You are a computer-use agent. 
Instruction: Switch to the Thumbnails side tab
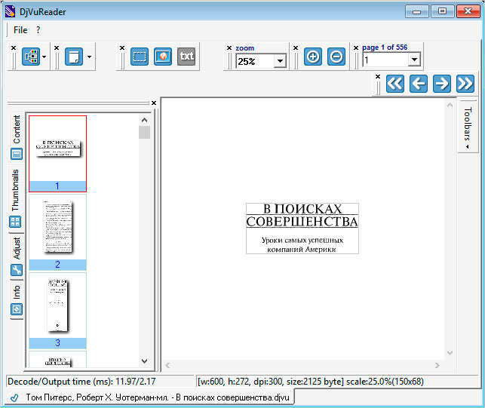coord(16,198)
